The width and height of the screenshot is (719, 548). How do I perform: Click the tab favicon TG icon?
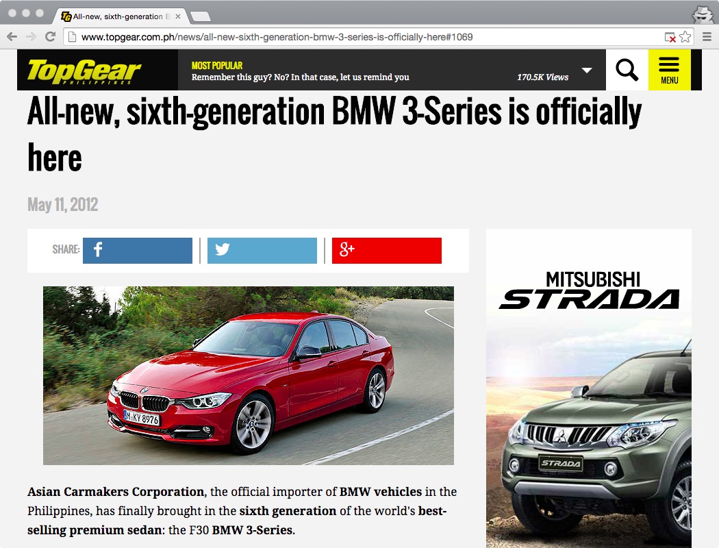(66, 16)
